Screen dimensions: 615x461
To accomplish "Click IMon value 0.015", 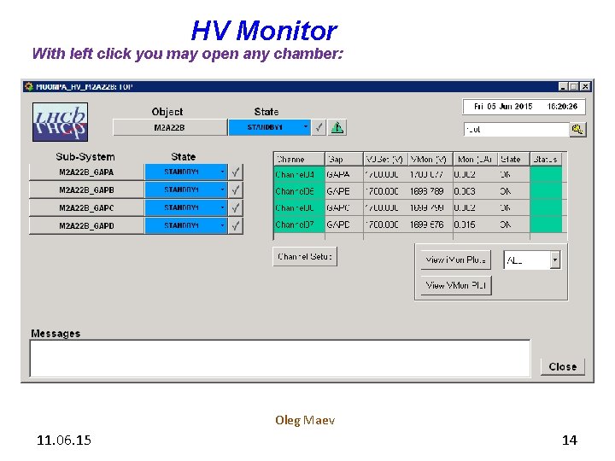I will 465,225.
